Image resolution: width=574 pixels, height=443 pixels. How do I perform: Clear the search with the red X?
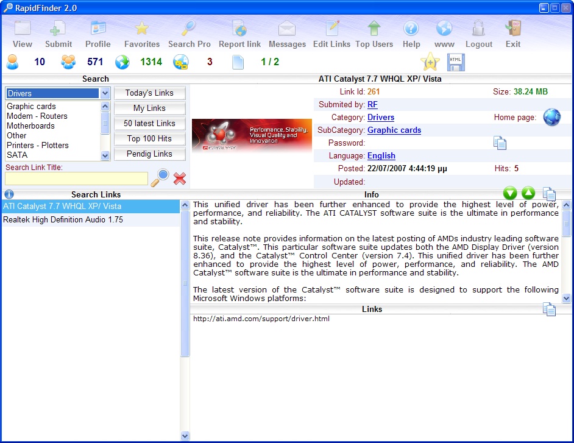point(180,179)
